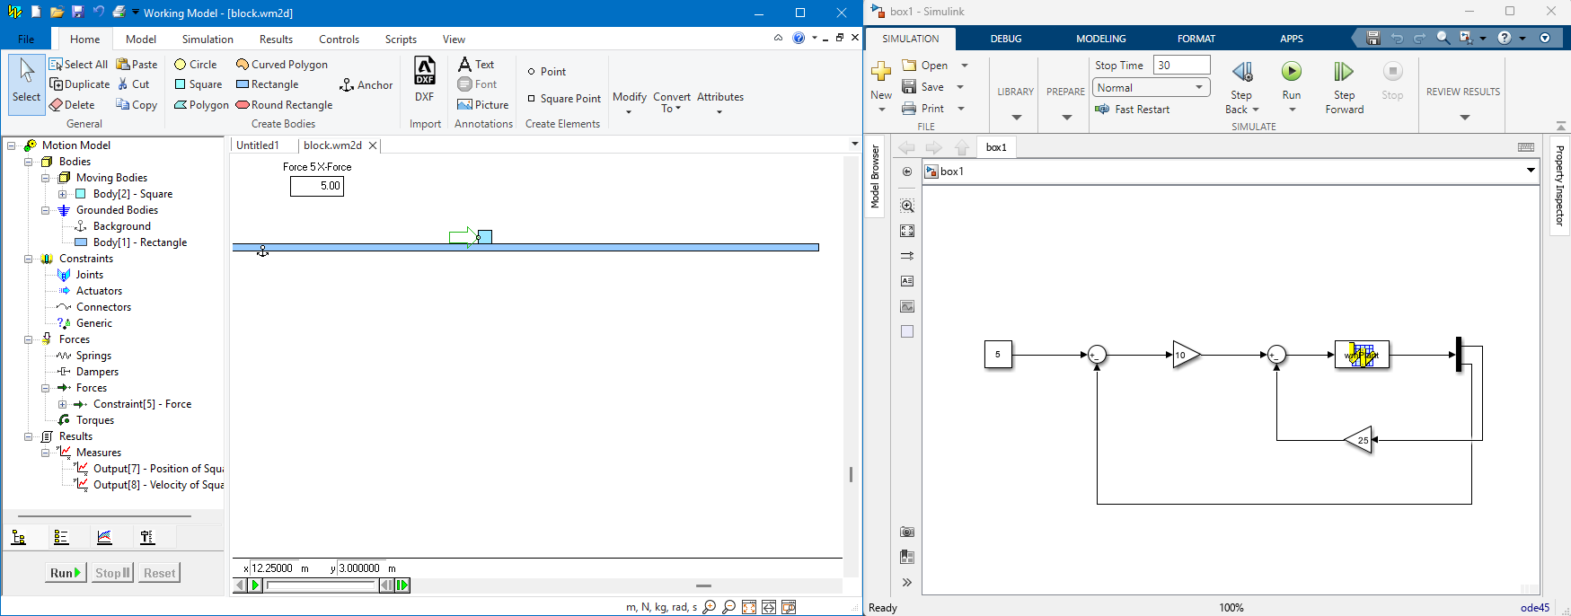
Task: Click the Delete tool in General group
Action: (72, 105)
